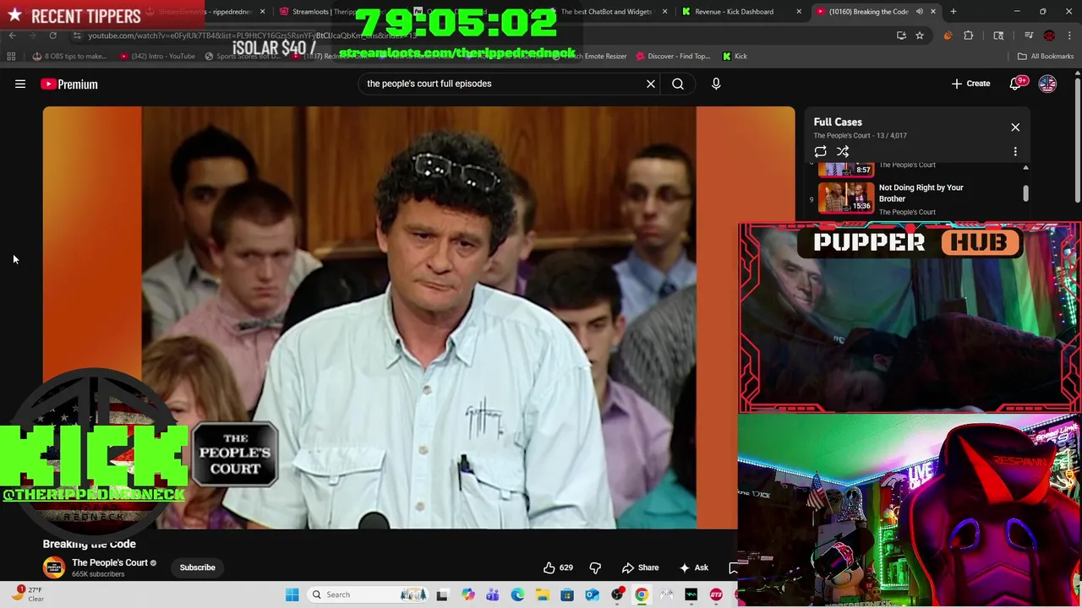Screen dimensions: 1082x608
Task: Run search with the magnifier button
Action: click(678, 84)
